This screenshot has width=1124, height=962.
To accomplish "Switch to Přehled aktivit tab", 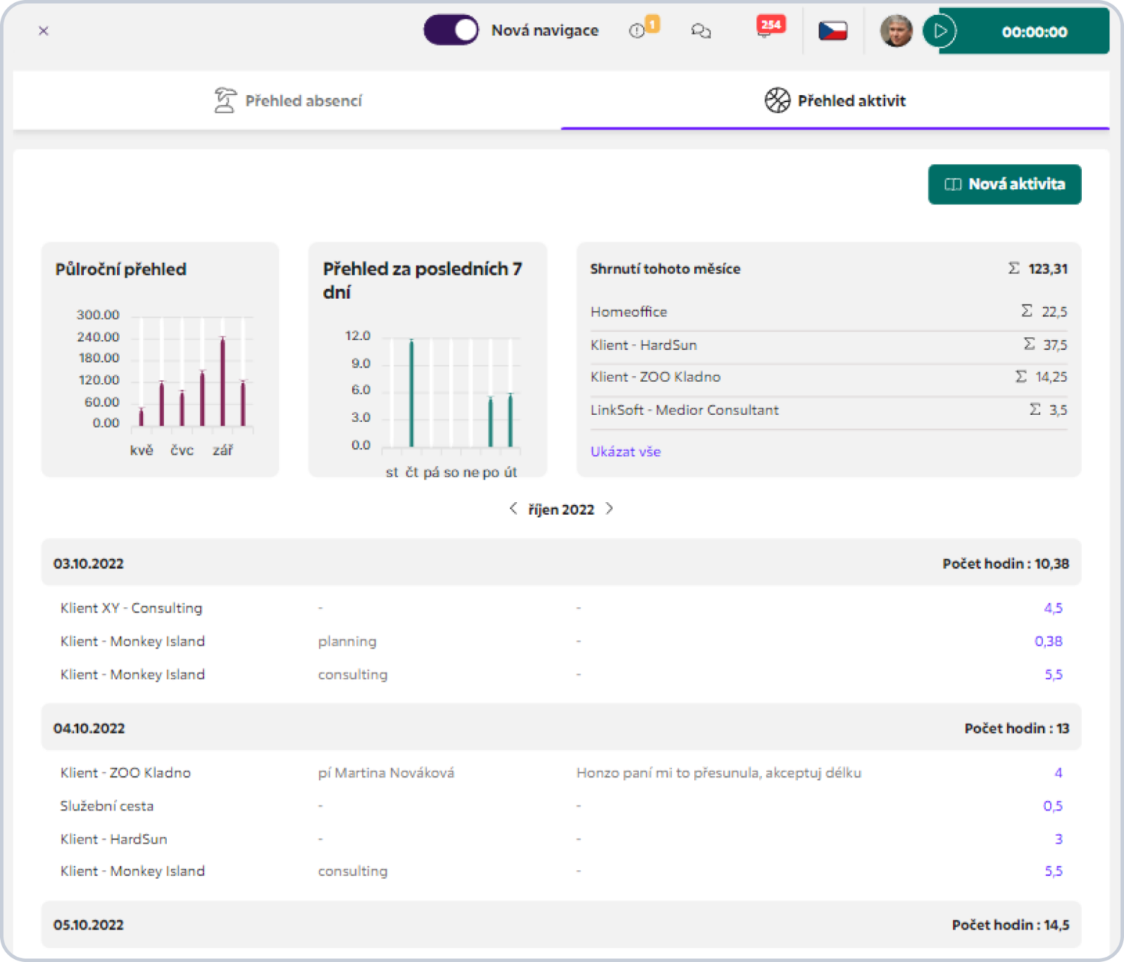I will (835, 100).
